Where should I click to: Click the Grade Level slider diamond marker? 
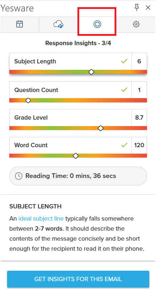pyautogui.click(x=100, y=128)
